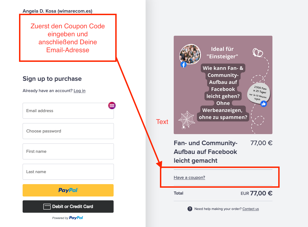Click the Last name text box

pos(68,172)
